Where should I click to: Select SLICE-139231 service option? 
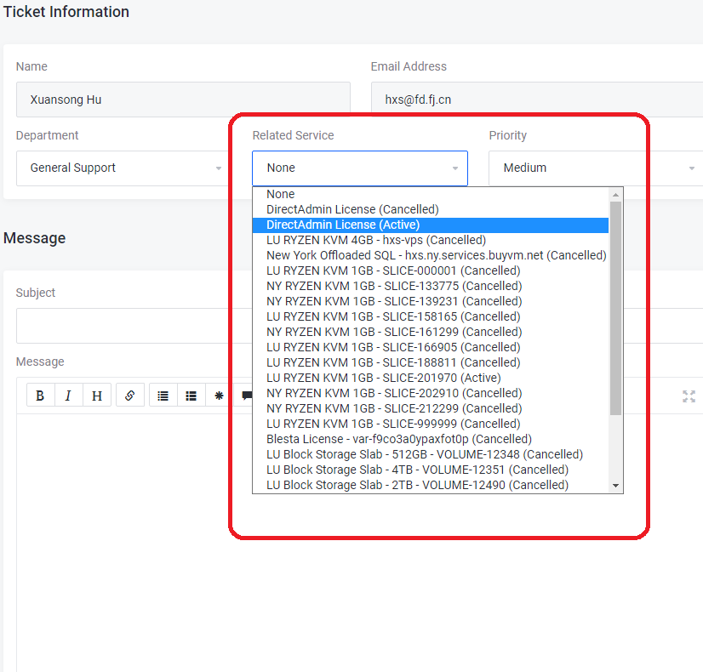tap(431, 301)
